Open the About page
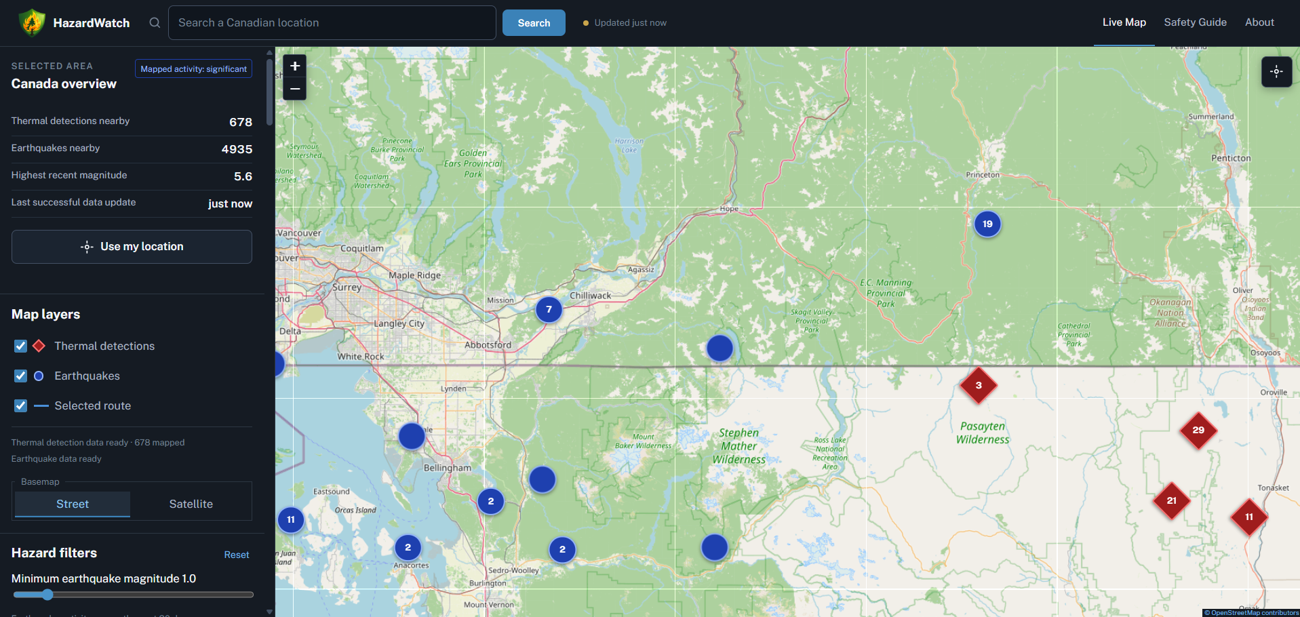The height and width of the screenshot is (617, 1300). coord(1259,22)
